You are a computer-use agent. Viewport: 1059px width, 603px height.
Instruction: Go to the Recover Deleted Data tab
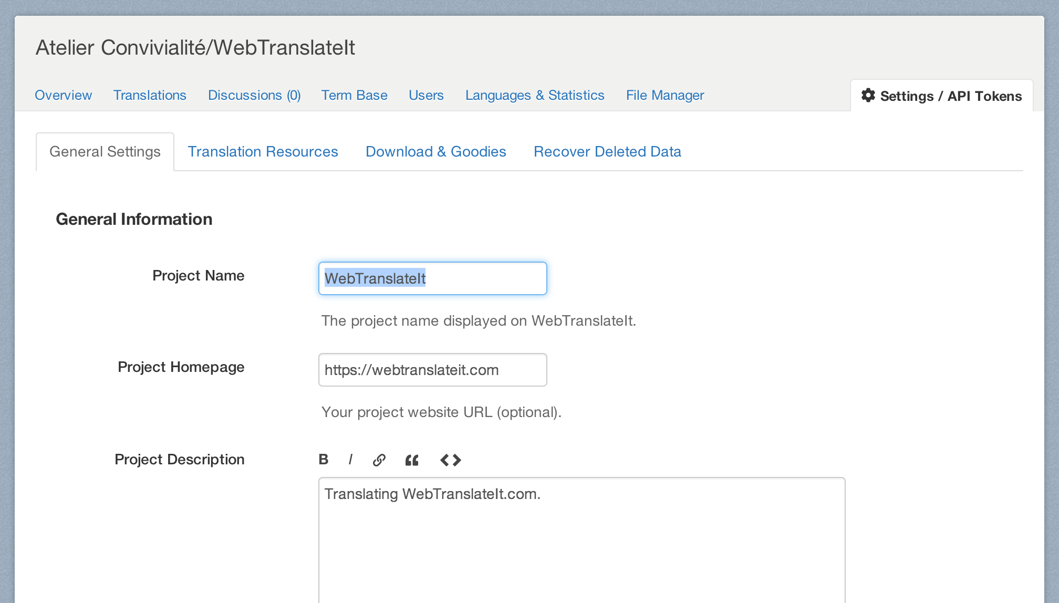tap(607, 152)
